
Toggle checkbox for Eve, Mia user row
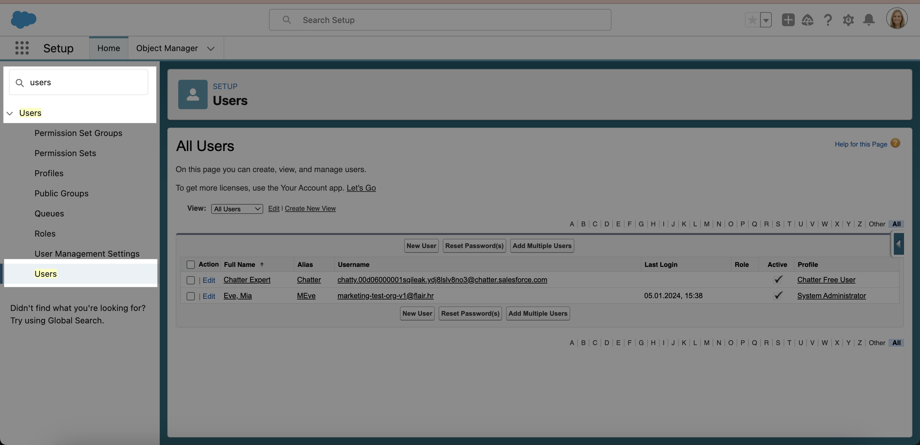point(191,296)
